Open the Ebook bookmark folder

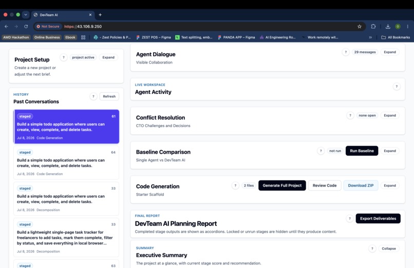click(70, 37)
